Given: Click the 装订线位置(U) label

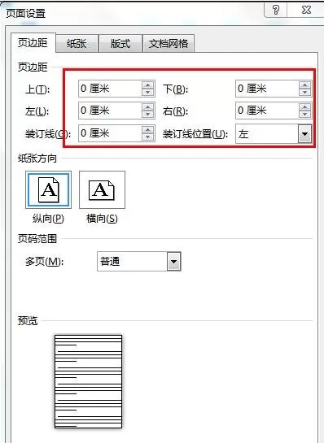Looking at the screenshot, I should coord(195,134).
